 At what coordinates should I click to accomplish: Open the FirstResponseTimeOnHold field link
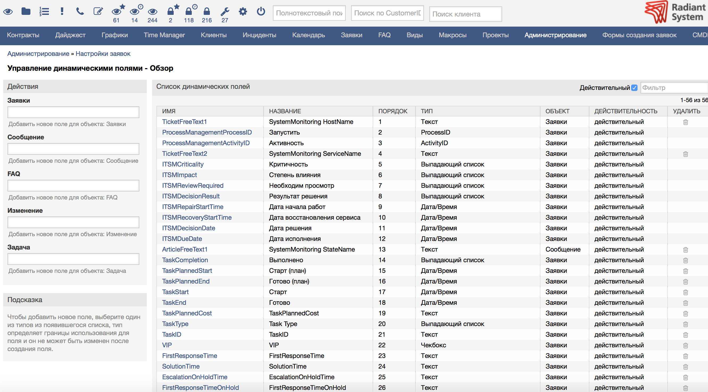click(x=200, y=387)
